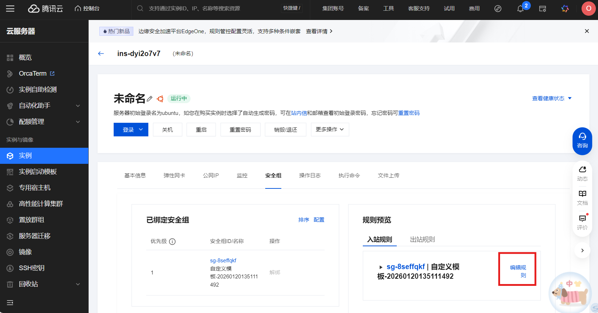Open the 更多操作 dropdown
This screenshot has width=598, height=313.
[x=330, y=130]
